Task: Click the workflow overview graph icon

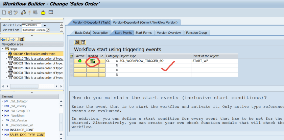Action: (x=22, y=39)
